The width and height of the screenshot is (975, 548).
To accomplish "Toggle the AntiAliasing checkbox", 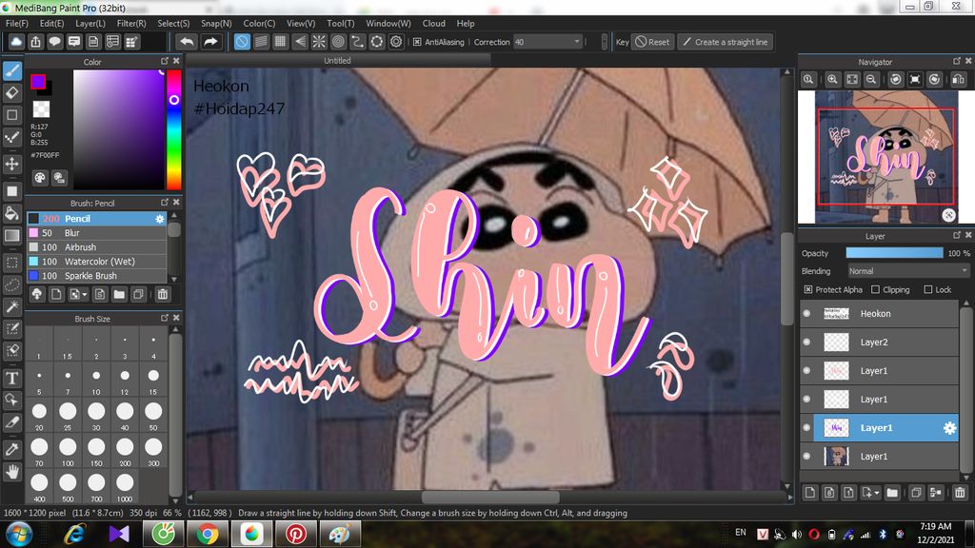I will [x=417, y=42].
